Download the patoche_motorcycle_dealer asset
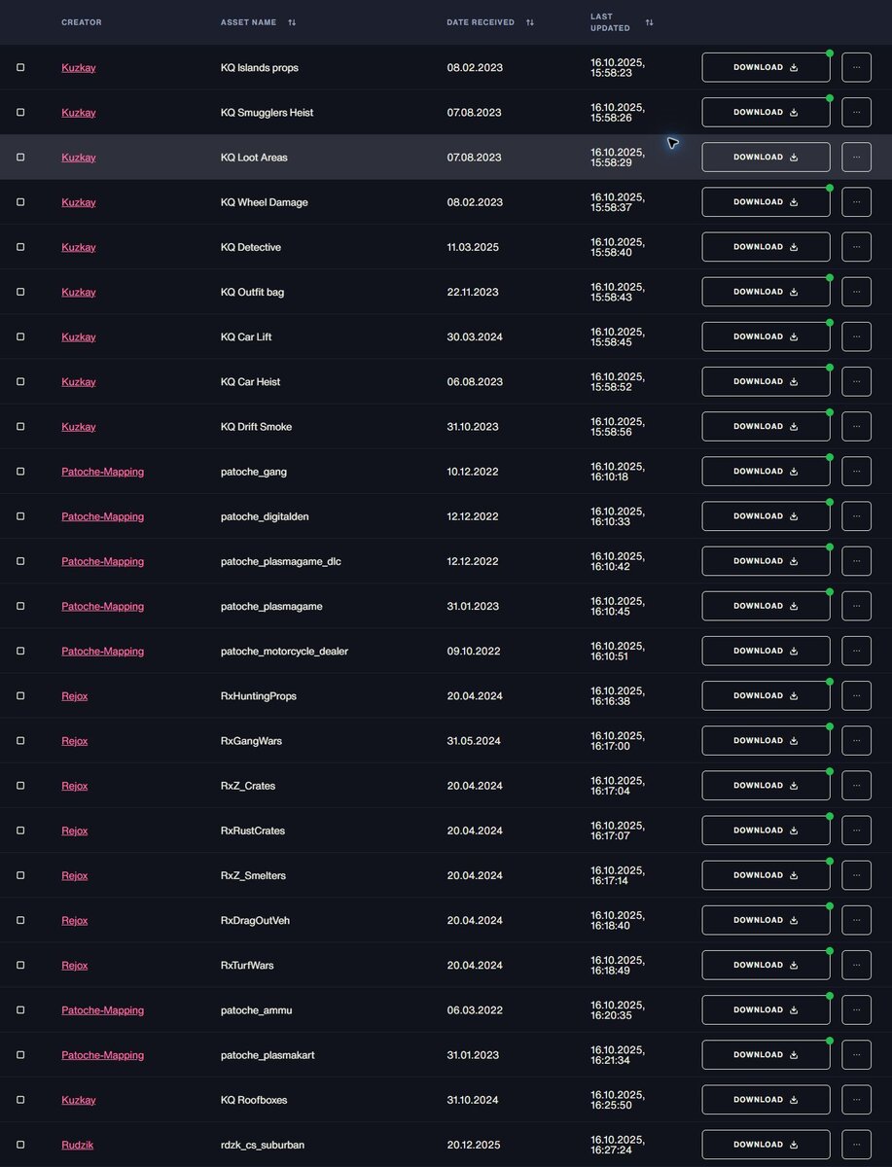This screenshot has height=1167, width=892. coord(766,651)
